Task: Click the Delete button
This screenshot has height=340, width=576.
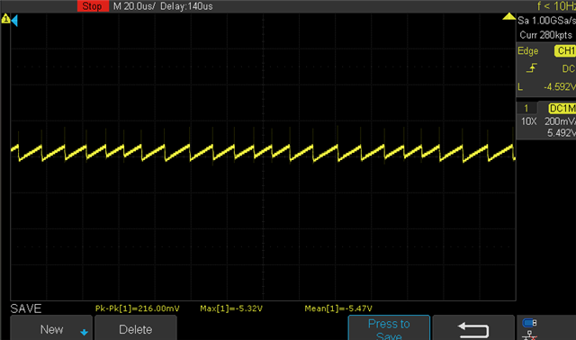Action: coord(136,328)
